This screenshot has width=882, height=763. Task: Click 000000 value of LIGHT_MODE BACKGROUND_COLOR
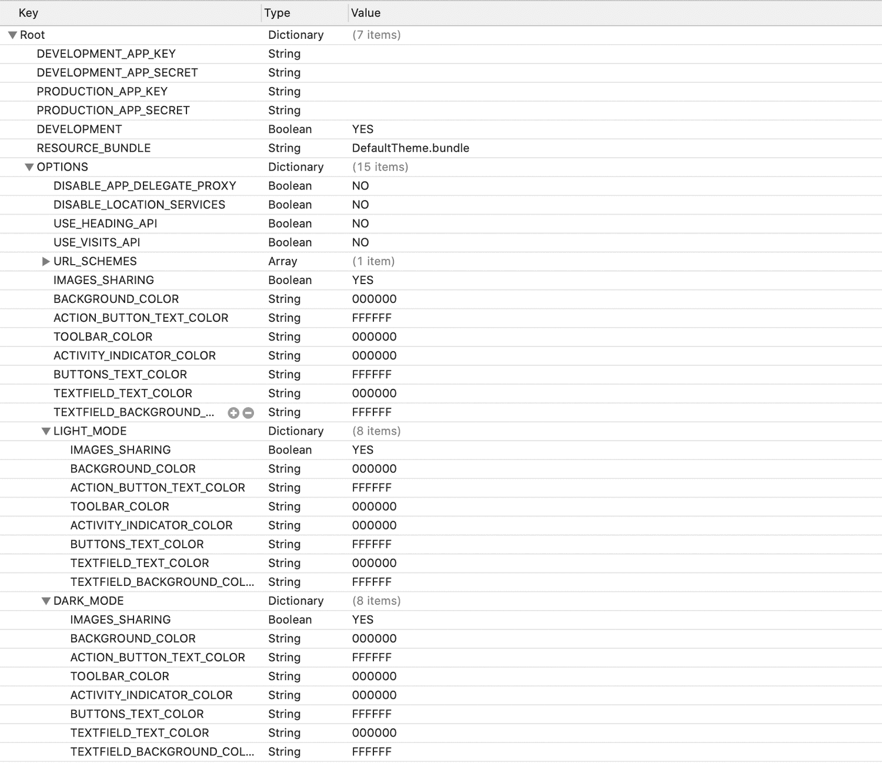pyautogui.click(x=375, y=469)
